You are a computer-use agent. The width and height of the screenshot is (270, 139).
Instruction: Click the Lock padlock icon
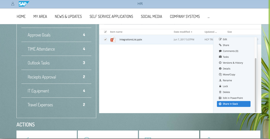220,86
